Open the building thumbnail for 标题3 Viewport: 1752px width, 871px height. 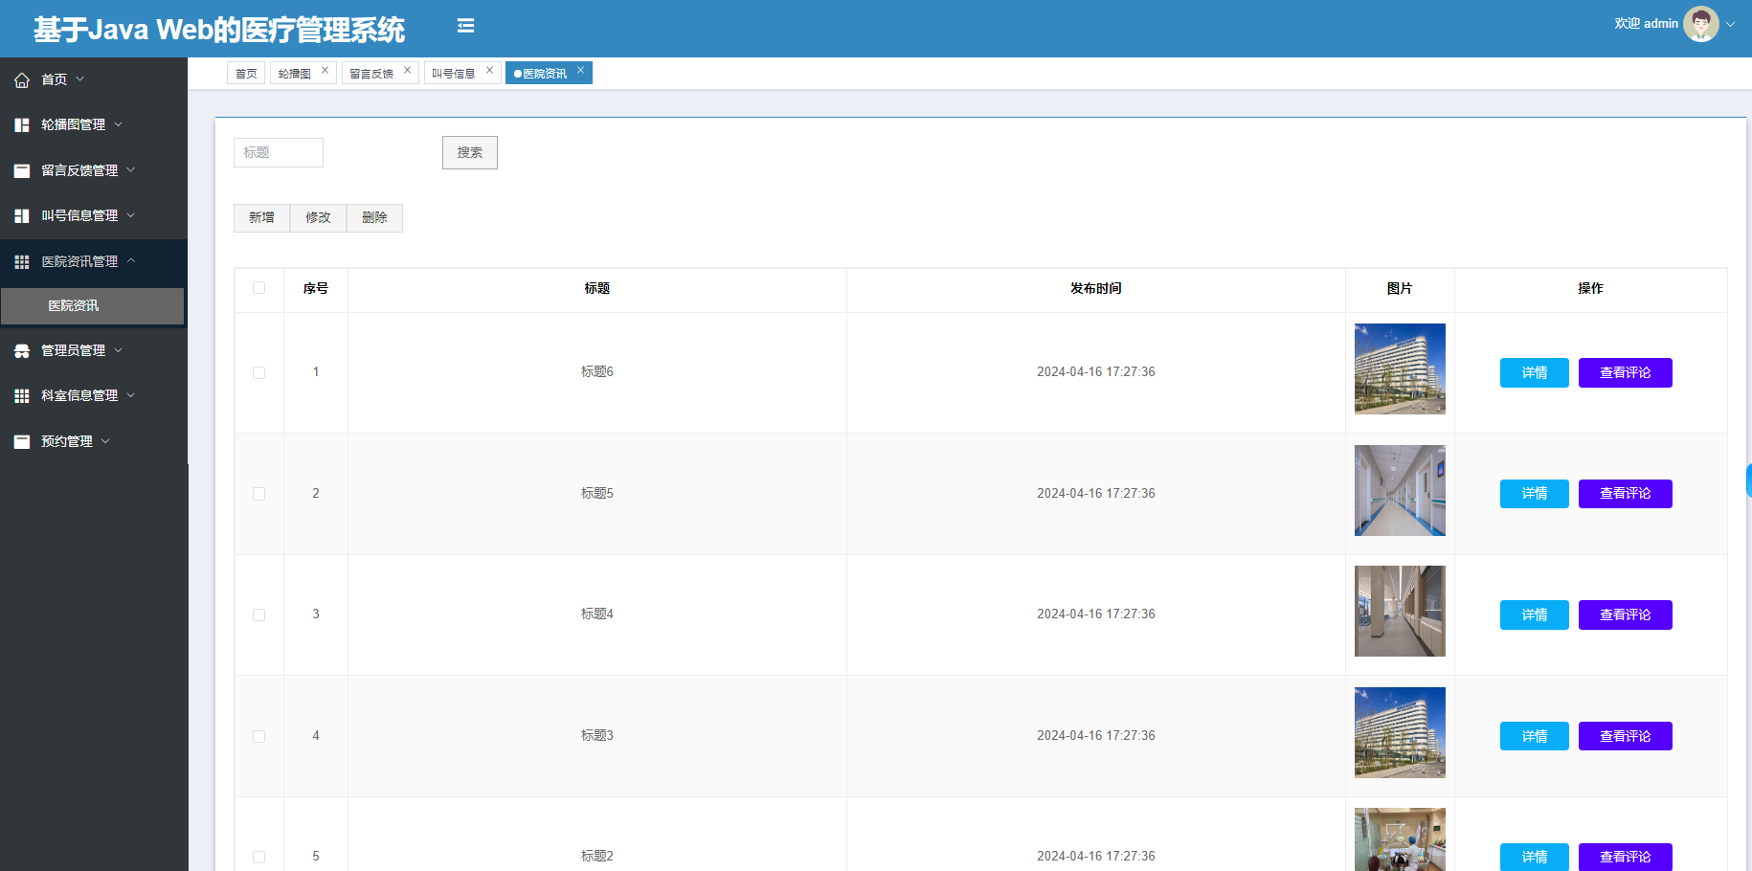[1400, 732]
